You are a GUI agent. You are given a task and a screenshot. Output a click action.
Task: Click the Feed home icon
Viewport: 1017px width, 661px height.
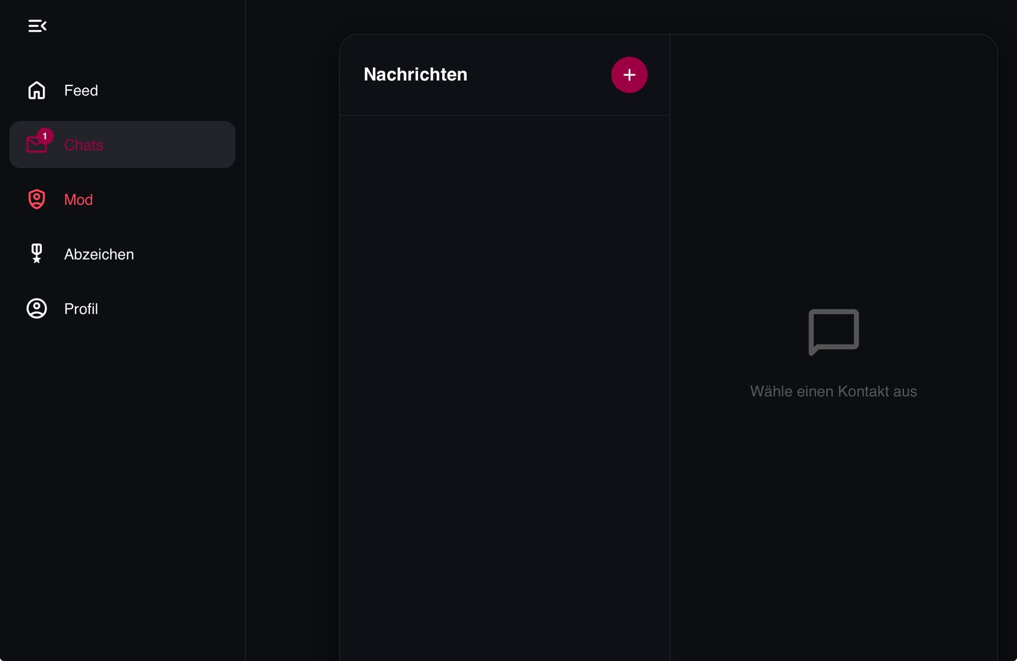(x=37, y=91)
